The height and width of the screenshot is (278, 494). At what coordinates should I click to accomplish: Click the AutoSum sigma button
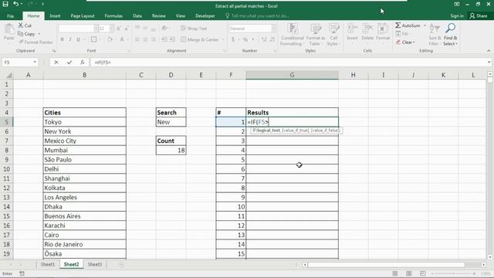[408, 25]
